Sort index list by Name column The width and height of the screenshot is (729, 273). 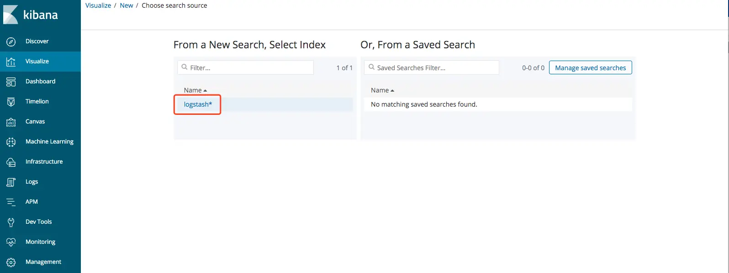pos(195,90)
